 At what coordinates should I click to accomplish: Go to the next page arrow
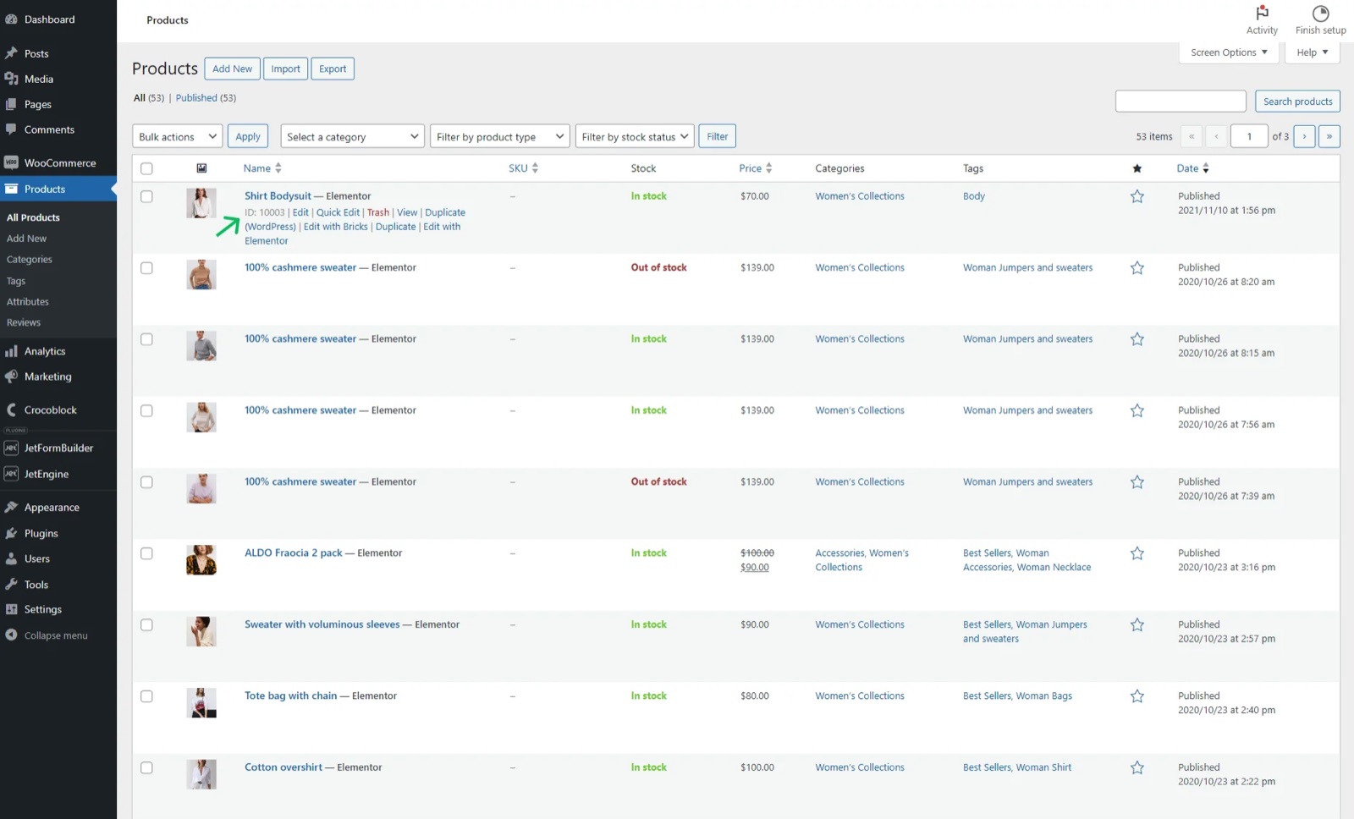pos(1304,136)
